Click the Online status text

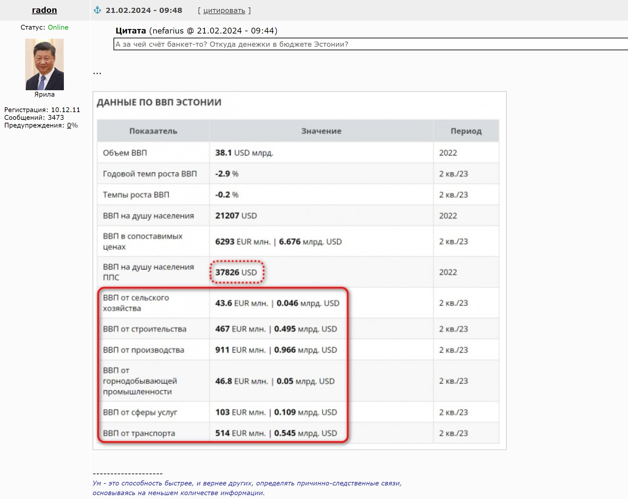click(x=58, y=27)
